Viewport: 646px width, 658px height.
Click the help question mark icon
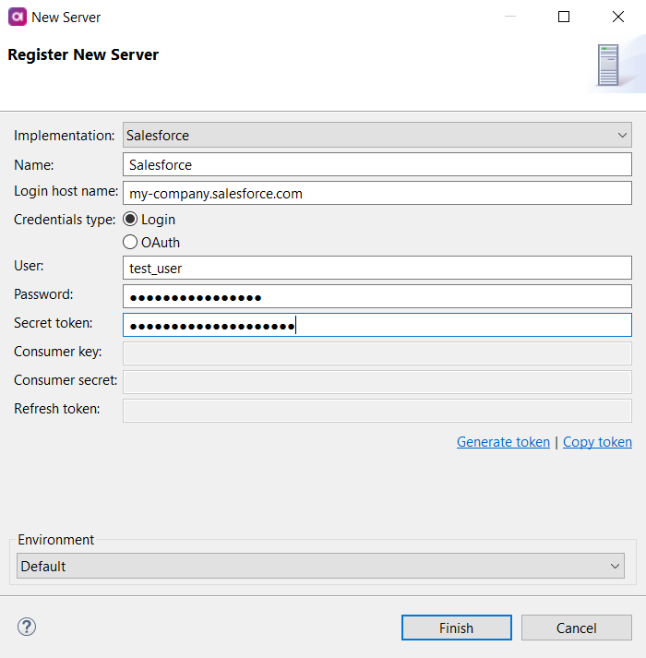[x=26, y=628]
